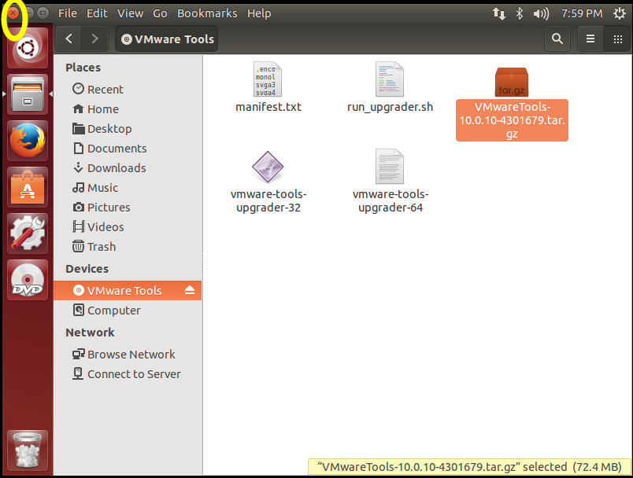Select the vmware-tools-upgrader-32 executable icon
Screen dimensions: 633x478
coord(268,167)
